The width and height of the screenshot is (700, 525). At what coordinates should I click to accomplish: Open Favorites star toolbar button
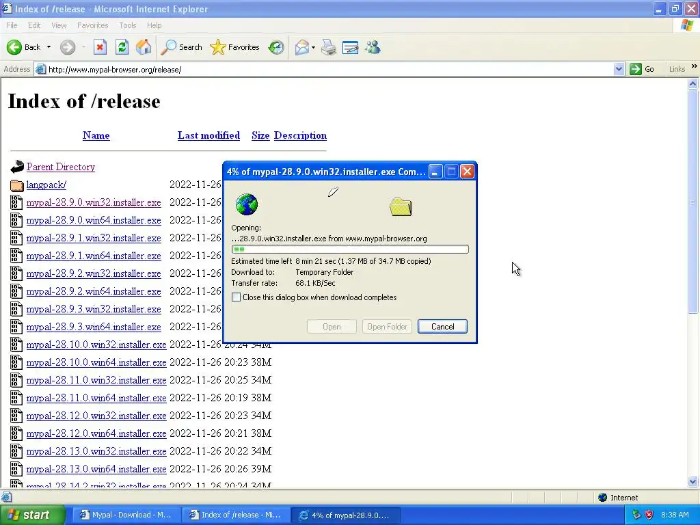234,47
